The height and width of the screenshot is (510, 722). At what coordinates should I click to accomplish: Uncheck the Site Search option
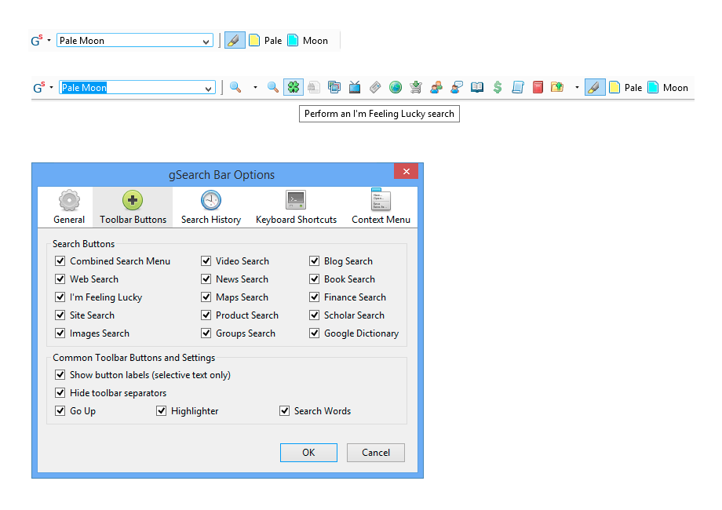(60, 315)
